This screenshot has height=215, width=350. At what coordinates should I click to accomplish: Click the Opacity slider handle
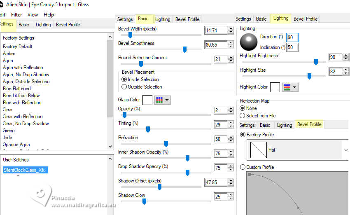pyautogui.click(x=124, y=115)
